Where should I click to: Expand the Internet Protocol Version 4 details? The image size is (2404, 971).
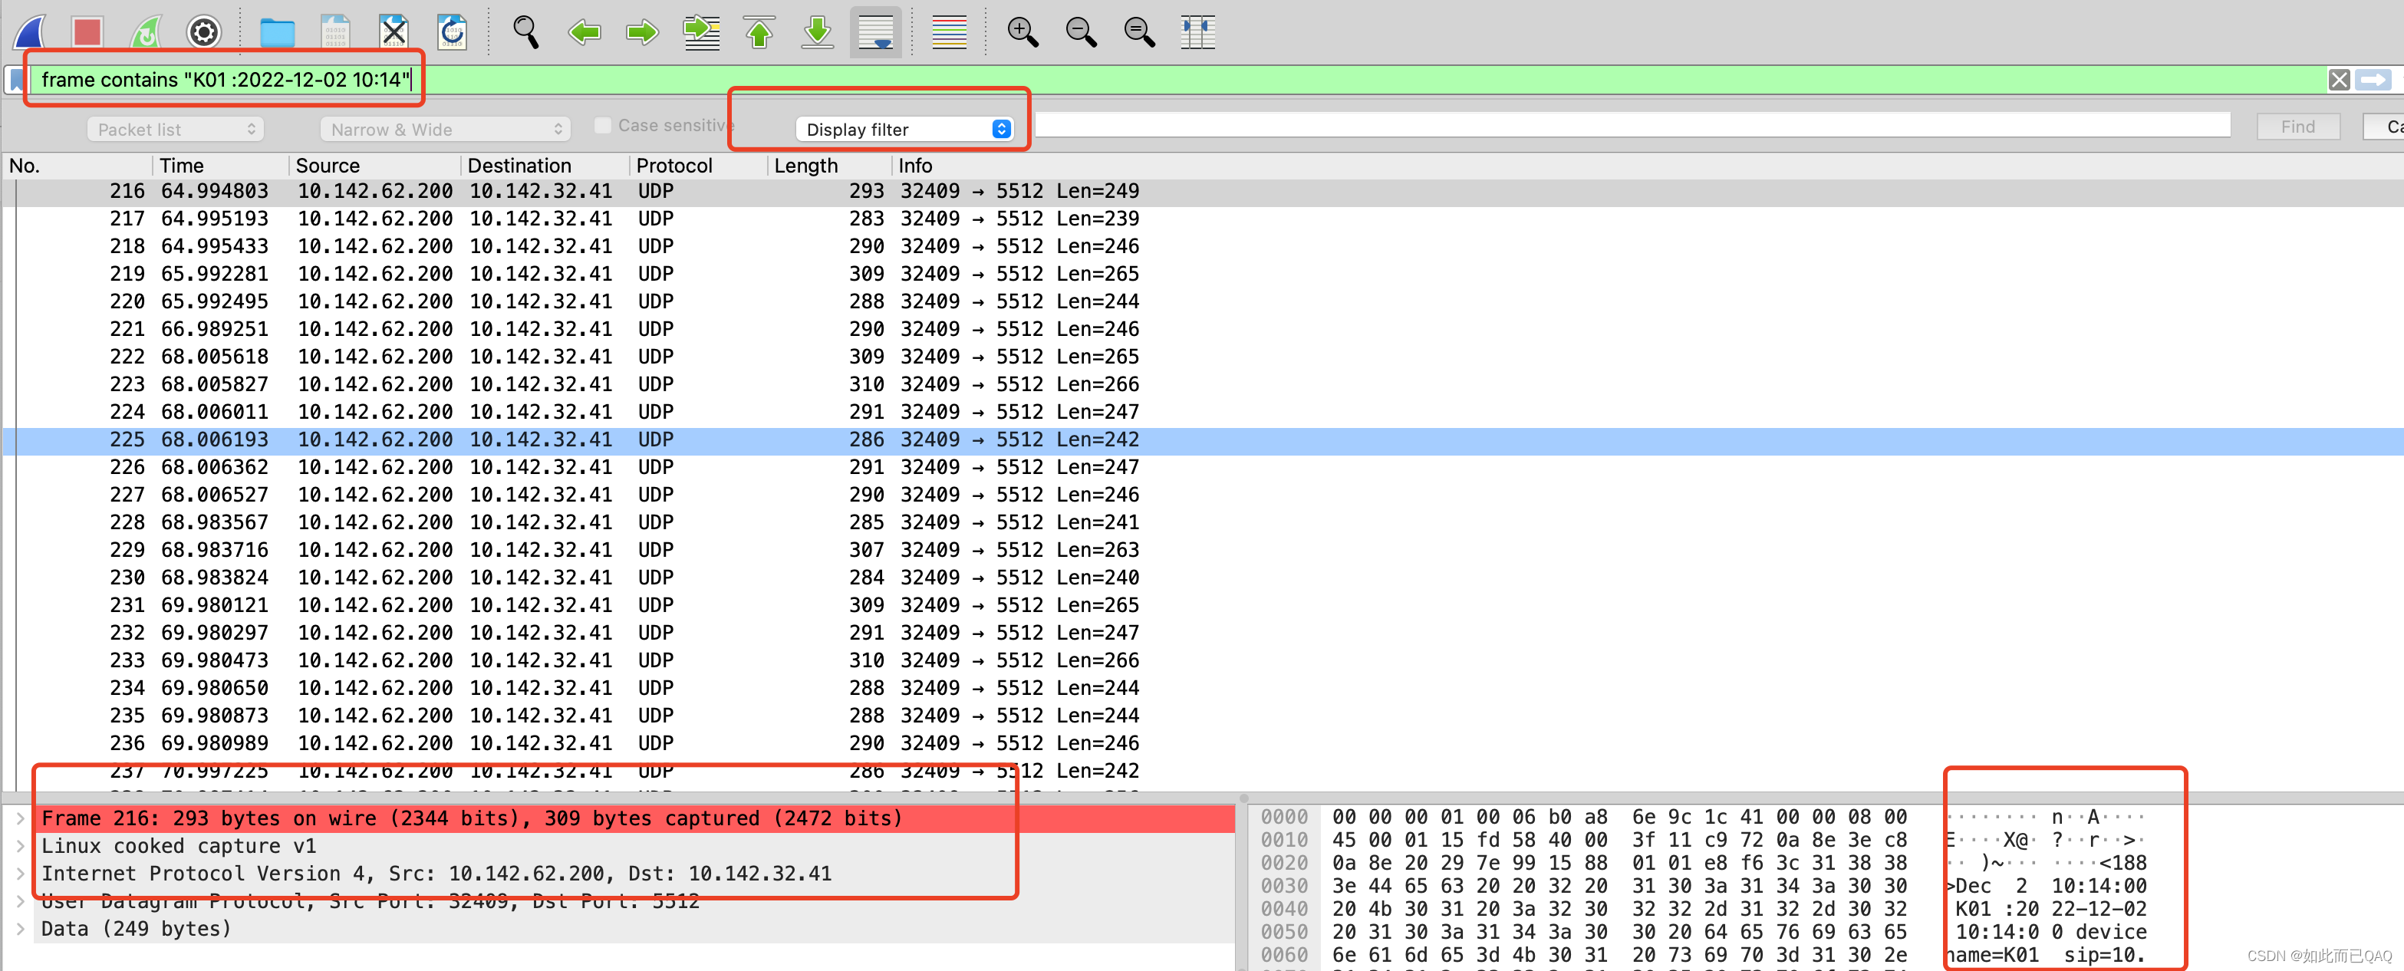[21, 873]
